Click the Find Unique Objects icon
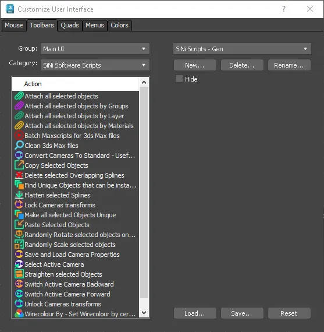324x332 pixels. coord(19,185)
